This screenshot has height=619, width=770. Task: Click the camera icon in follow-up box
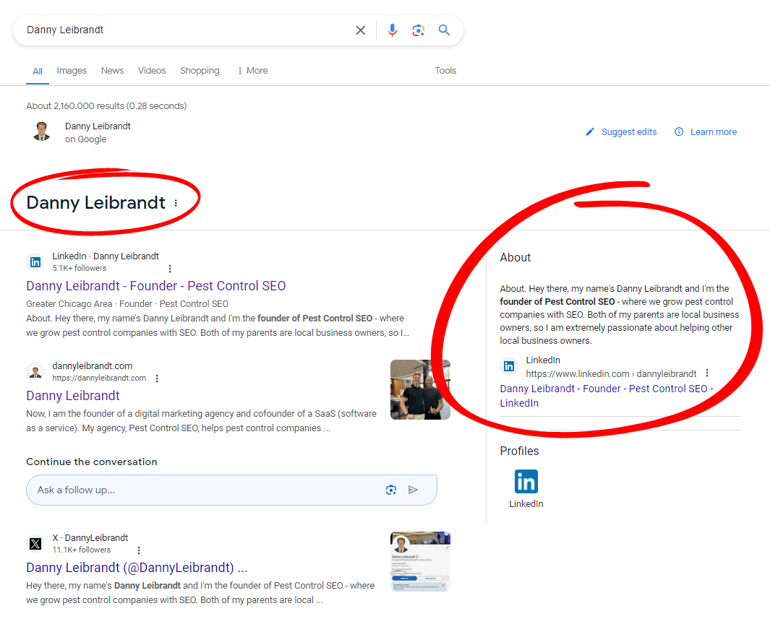pyautogui.click(x=391, y=490)
